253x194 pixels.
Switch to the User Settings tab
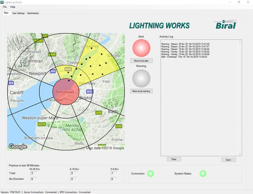coord(18,13)
